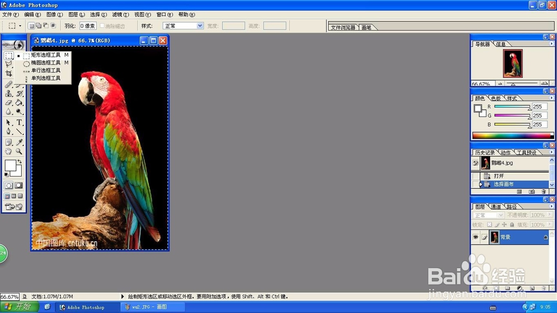Switch to wu2.JPG 画图 taskbar window
The width and height of the screenshot is (557, 313).
[153, 307]
